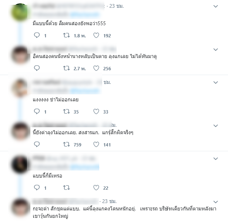
Task: Reply to tweet 'แบบนี้ก็มีเหรอ'
Action: pos(37,187)
